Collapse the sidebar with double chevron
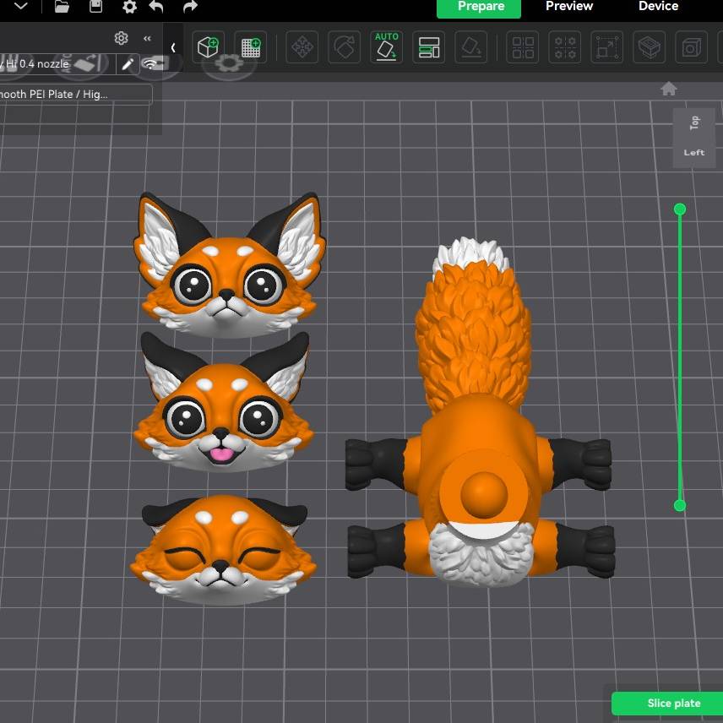 [x=147, y=38]
